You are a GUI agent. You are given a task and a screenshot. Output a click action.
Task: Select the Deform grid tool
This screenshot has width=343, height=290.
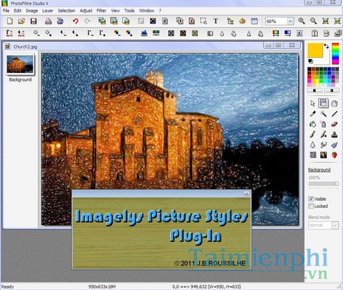tap(312, 155)
